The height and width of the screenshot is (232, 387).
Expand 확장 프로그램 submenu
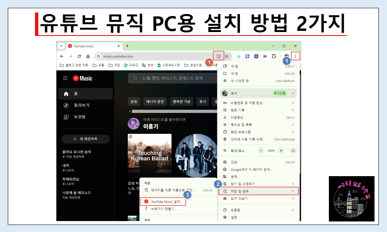258,132
